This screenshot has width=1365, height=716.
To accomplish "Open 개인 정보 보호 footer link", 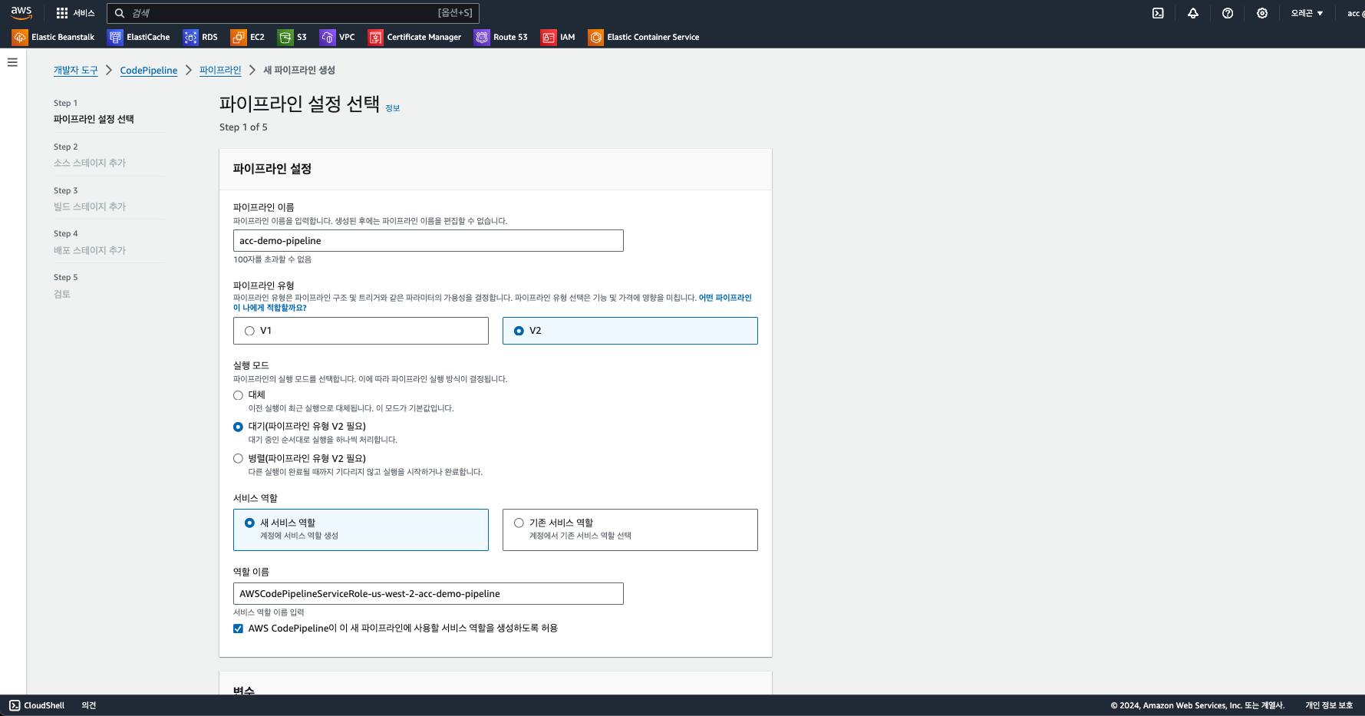I will [1329, 705].
